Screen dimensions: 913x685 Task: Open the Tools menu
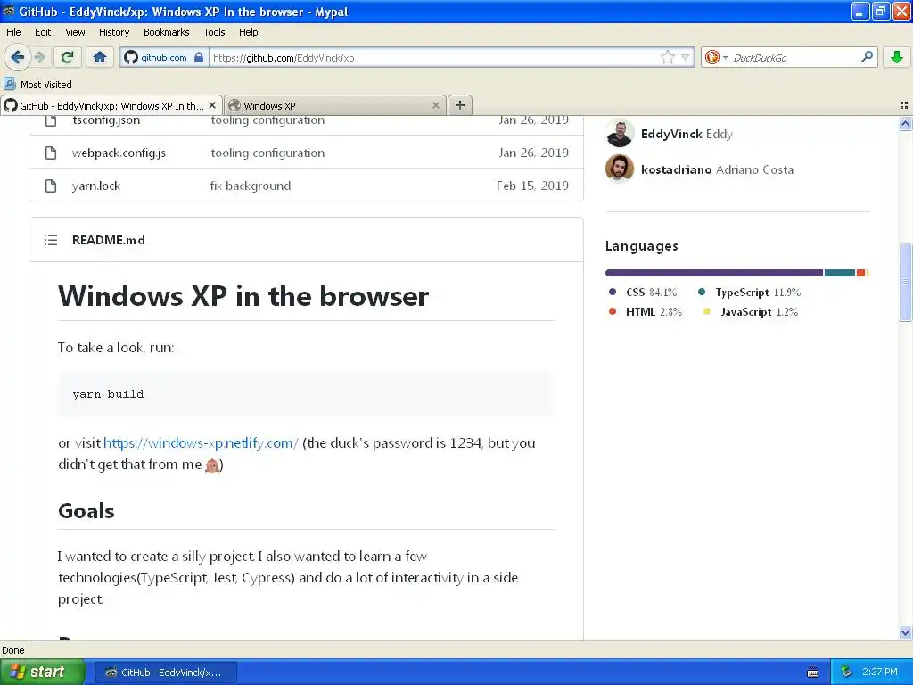point(214,32)
